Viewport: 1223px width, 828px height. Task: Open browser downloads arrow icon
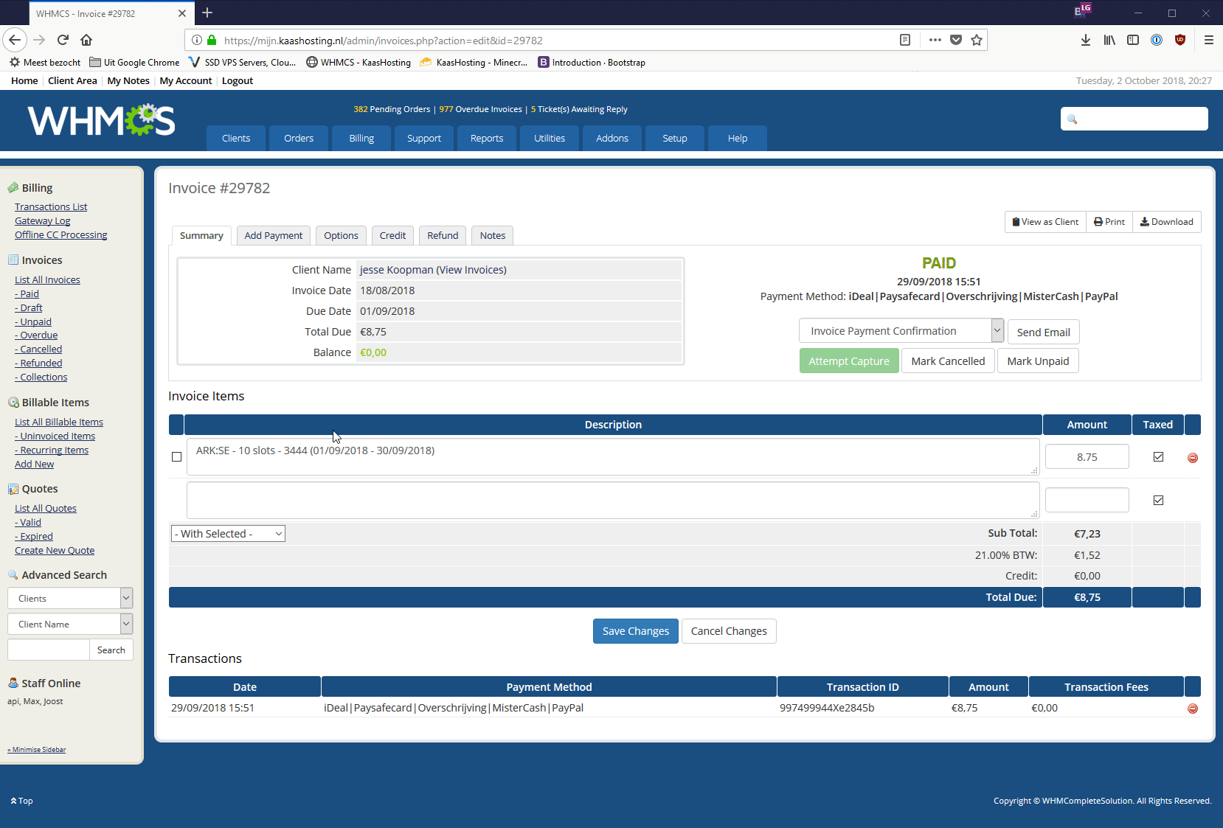click(x=1085, y=40)
